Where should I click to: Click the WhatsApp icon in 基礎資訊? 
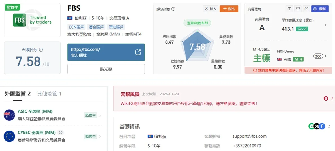pyautogui.click(x=311, y=126)
